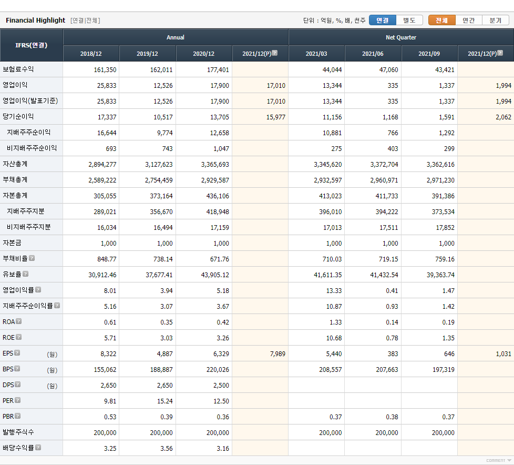514x465 pixels.
Task: Click the value 161,350 in 보험료수익 row
Action: click(x=105, y=70)
